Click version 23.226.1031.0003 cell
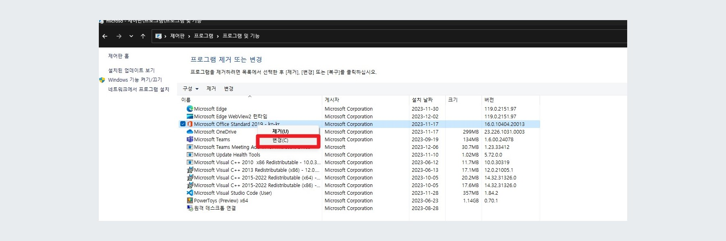The height and width of the screenshot is (241, 726). 505,132
